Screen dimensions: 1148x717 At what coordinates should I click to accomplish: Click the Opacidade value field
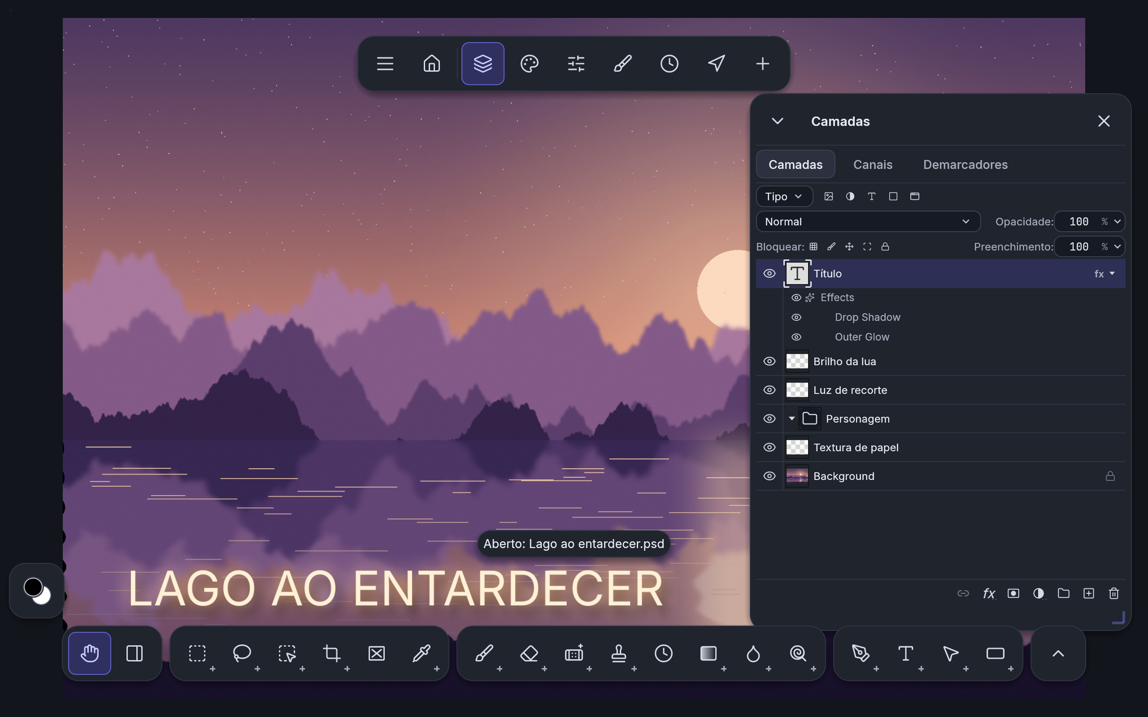coord(1079,221)
